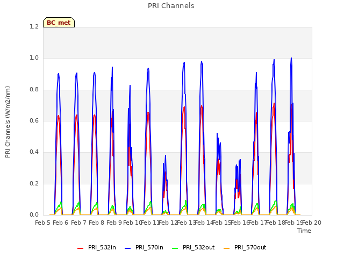Screen dimensions: 344x258
Task: Click the 0.2 y-axis tick label
Action: pyautogui.click(x=34, y=183)
